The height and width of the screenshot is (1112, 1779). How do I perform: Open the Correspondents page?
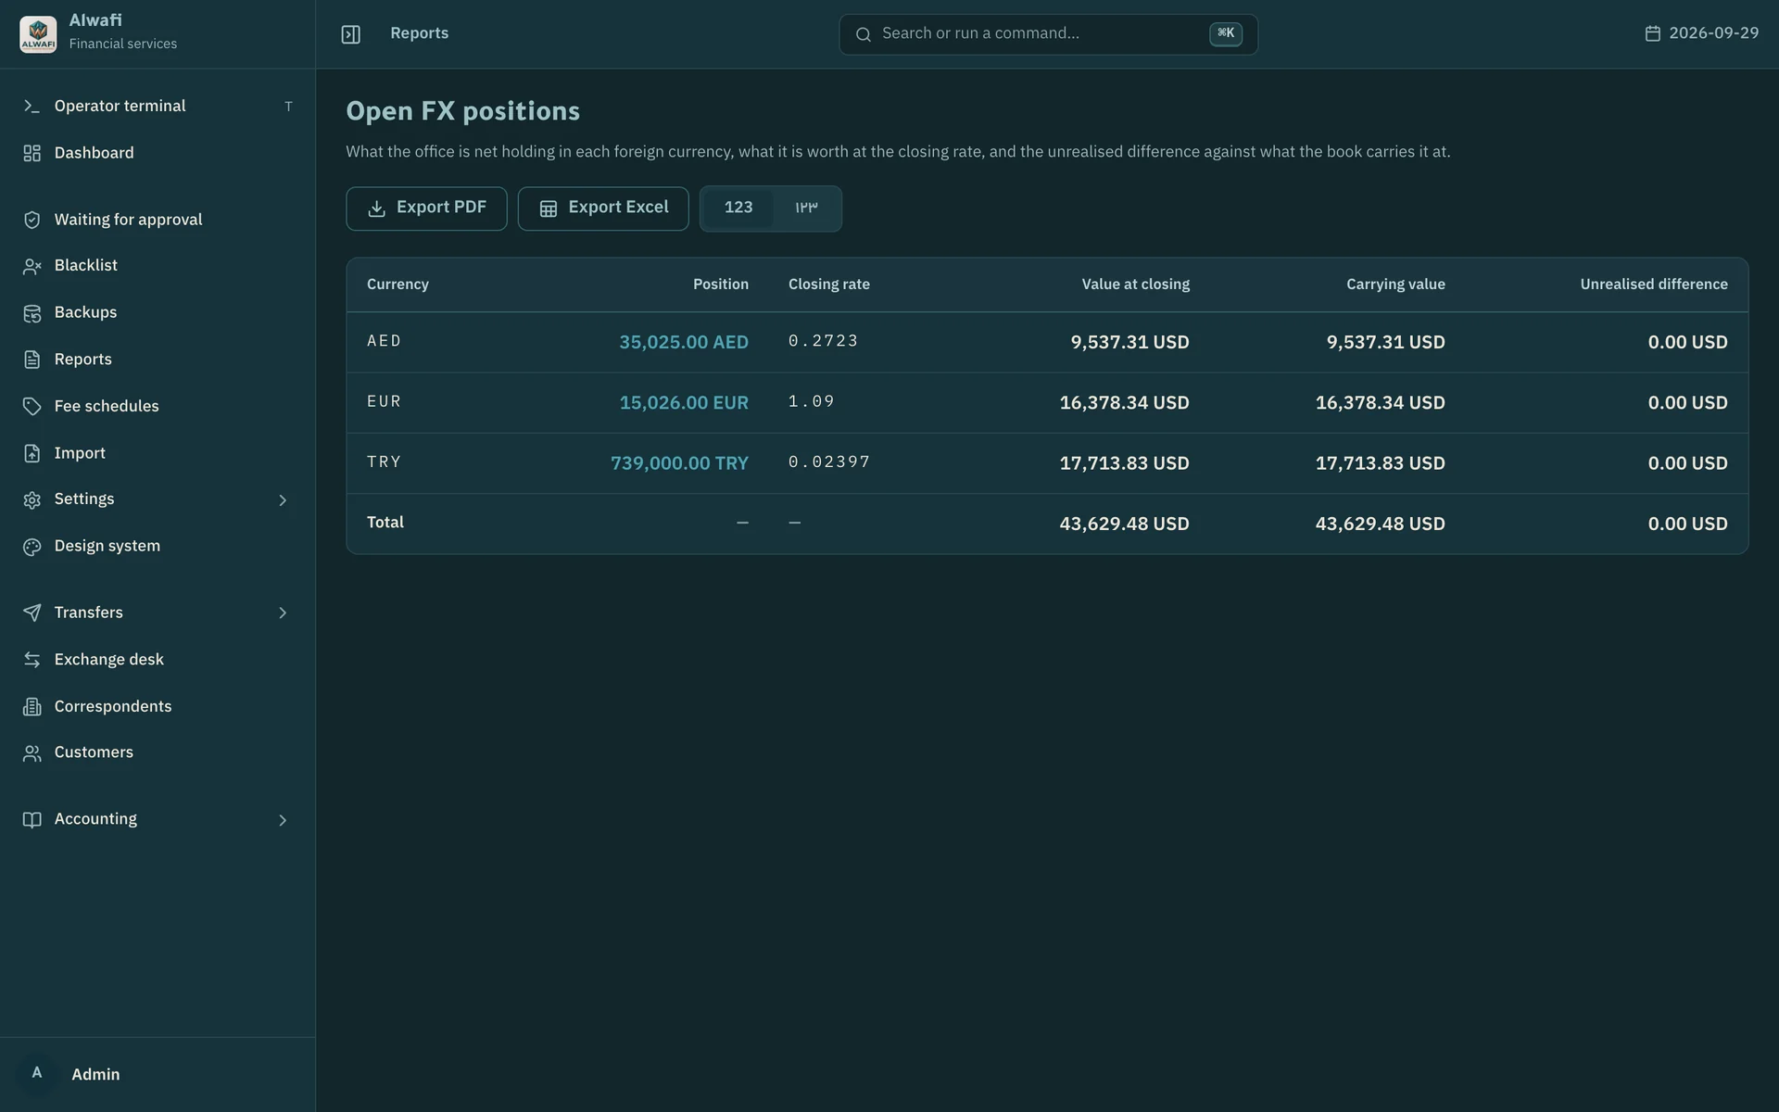coord(158,707)
